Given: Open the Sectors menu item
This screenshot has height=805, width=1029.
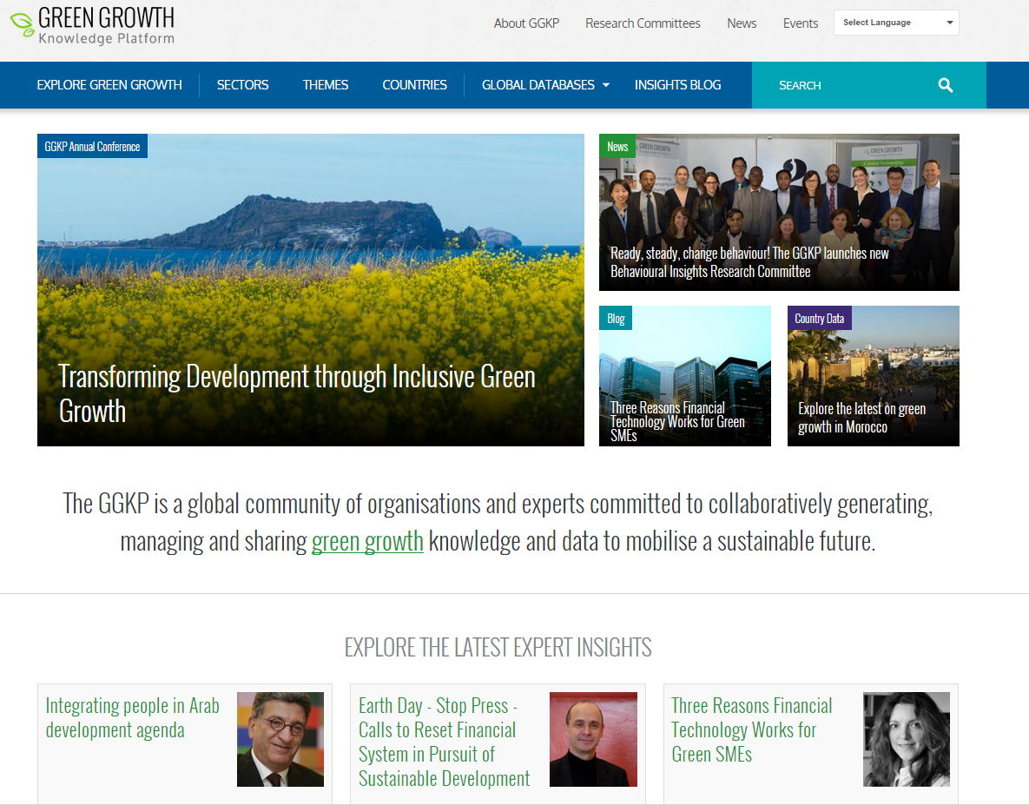Looking at the screenshot, I should point(242,85).
